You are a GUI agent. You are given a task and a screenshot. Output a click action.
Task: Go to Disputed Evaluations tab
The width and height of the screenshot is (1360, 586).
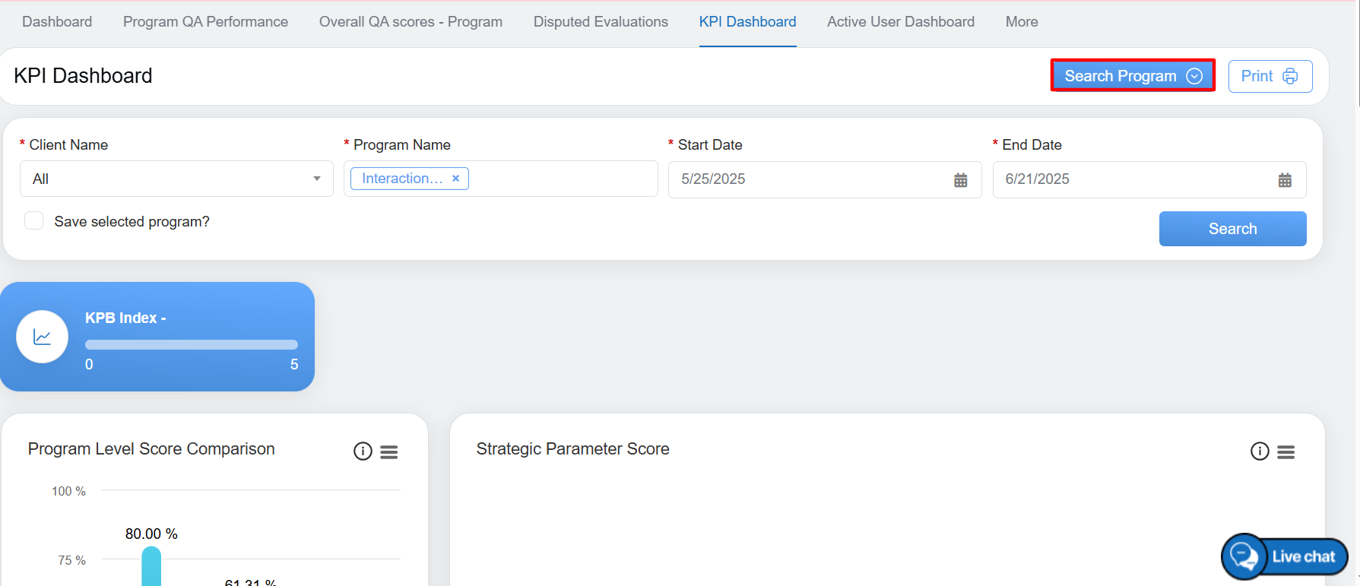click(x=601, y=22)
